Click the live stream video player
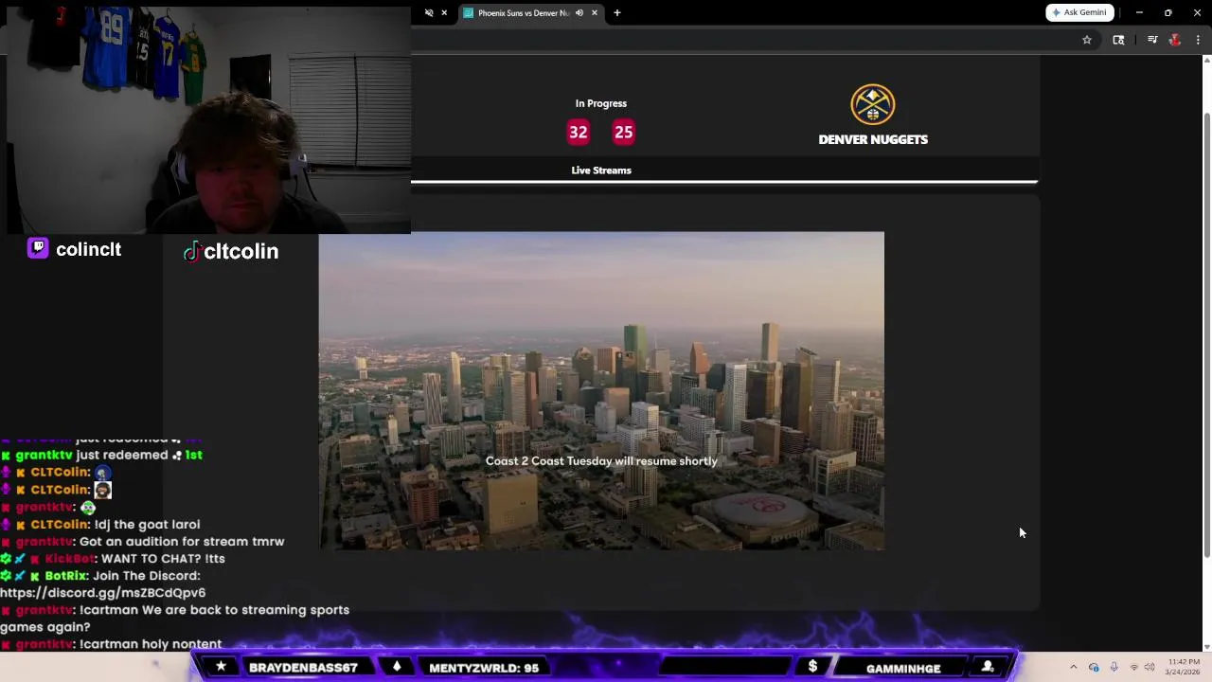This screenshot has height=682, width=1212. pyautogui.click(x=601, y=390)
